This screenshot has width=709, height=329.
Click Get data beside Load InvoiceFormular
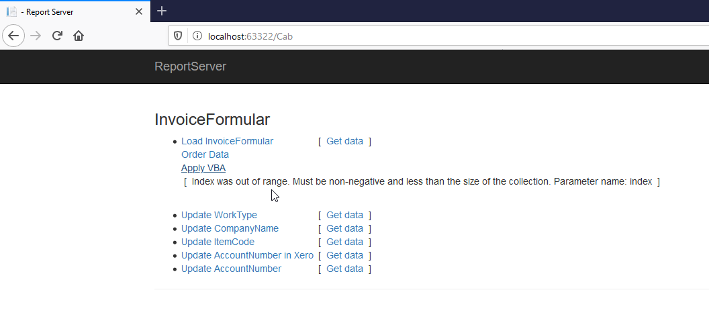[x=344, y=141]
